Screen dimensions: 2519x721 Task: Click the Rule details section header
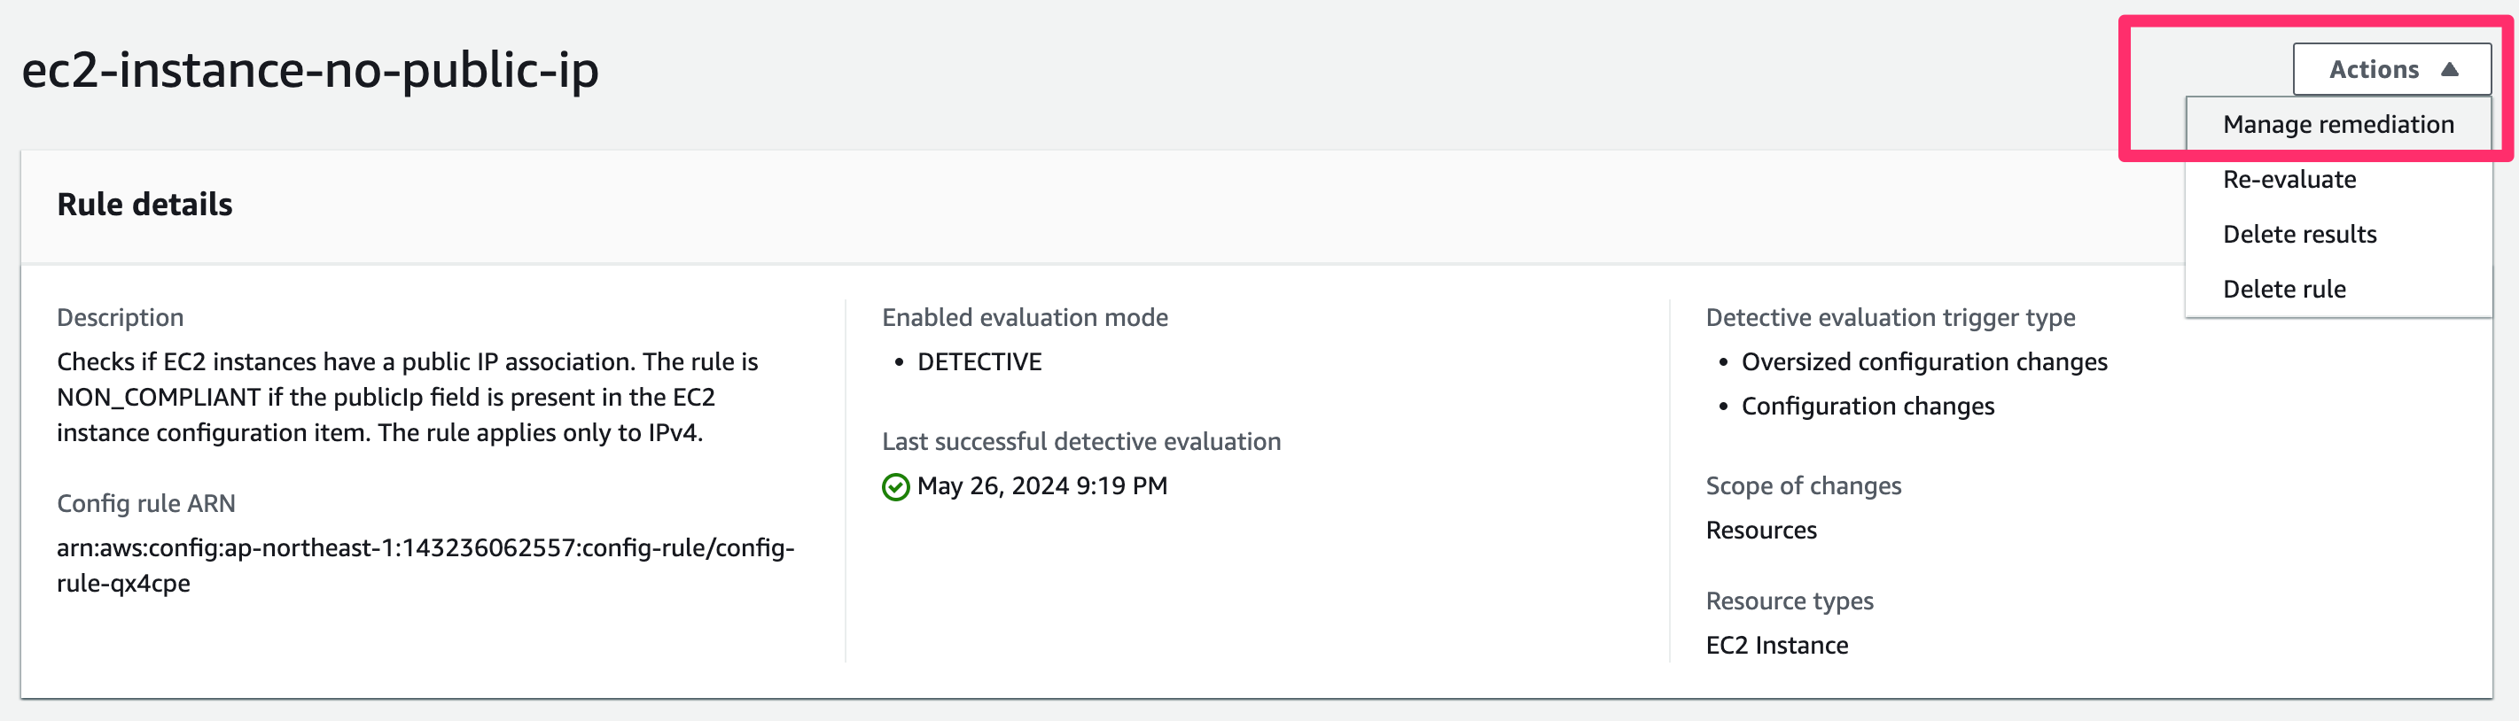[x=144, y=205]
